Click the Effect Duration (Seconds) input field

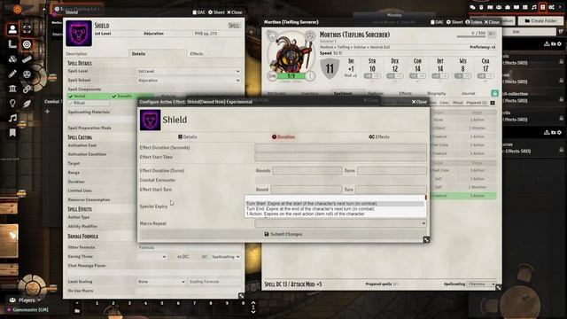[340, 148]
